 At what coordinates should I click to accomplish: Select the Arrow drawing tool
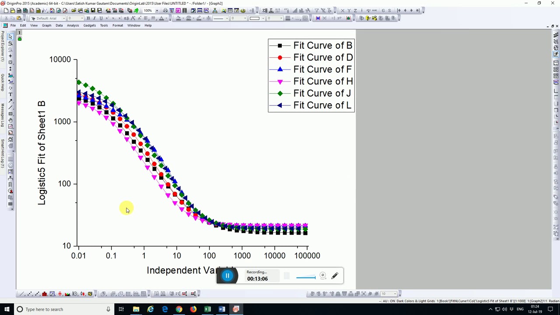10,101
